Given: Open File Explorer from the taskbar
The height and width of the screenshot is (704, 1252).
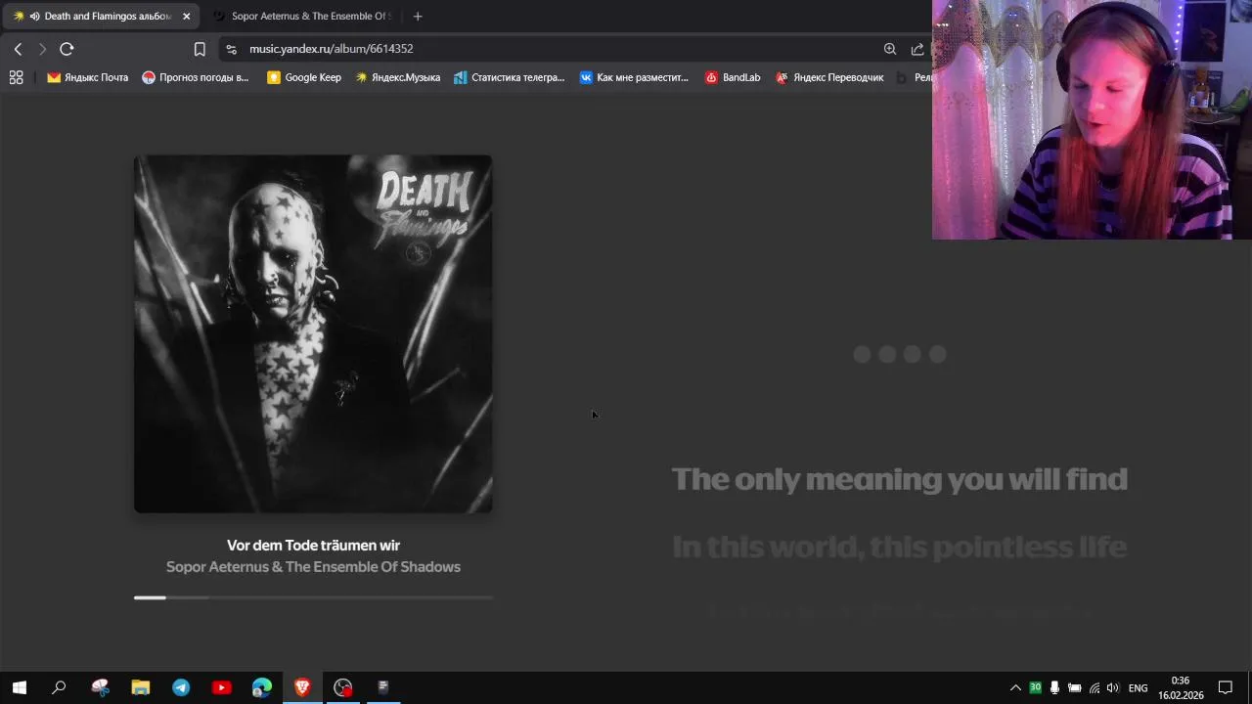Looking at the screenshot, I should (141, 687).
